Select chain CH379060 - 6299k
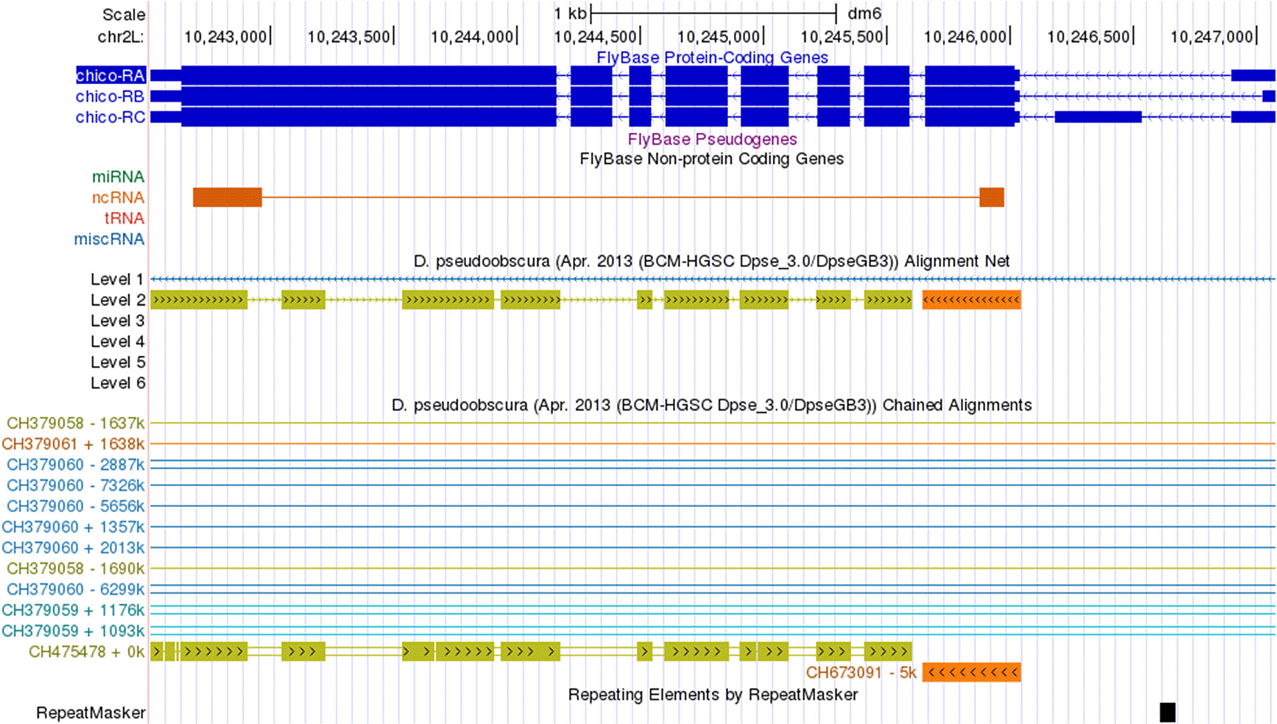Screen dimensions: 1277x724 (76, 590)
